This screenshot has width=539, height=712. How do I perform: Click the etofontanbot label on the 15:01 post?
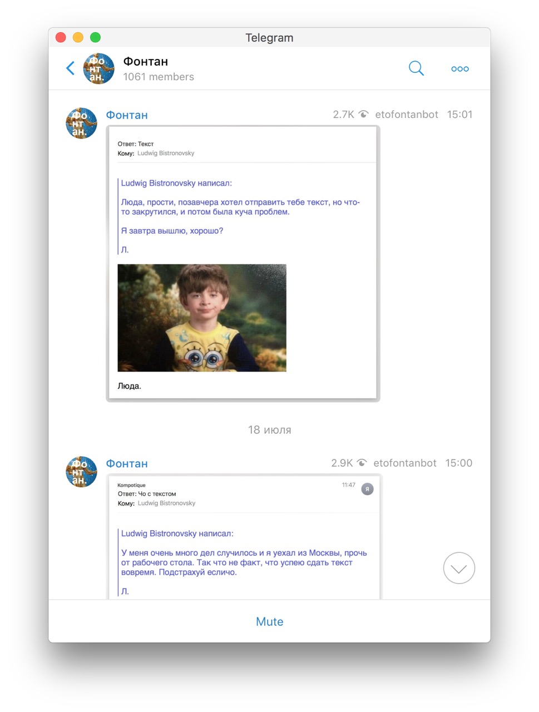[407, 115]
